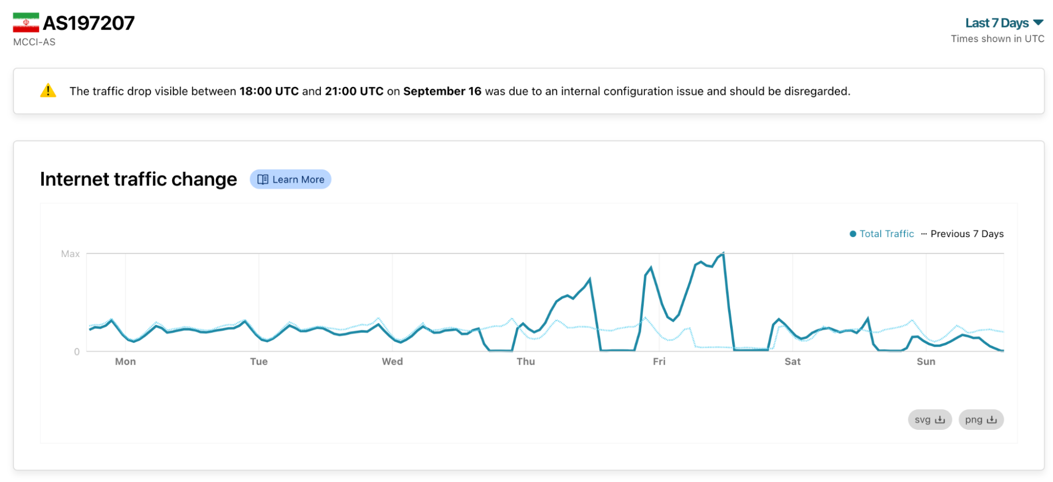This screenshot has height=482, width=1053.
Task: Select the MCCI-AS network name
Action: 34,42
